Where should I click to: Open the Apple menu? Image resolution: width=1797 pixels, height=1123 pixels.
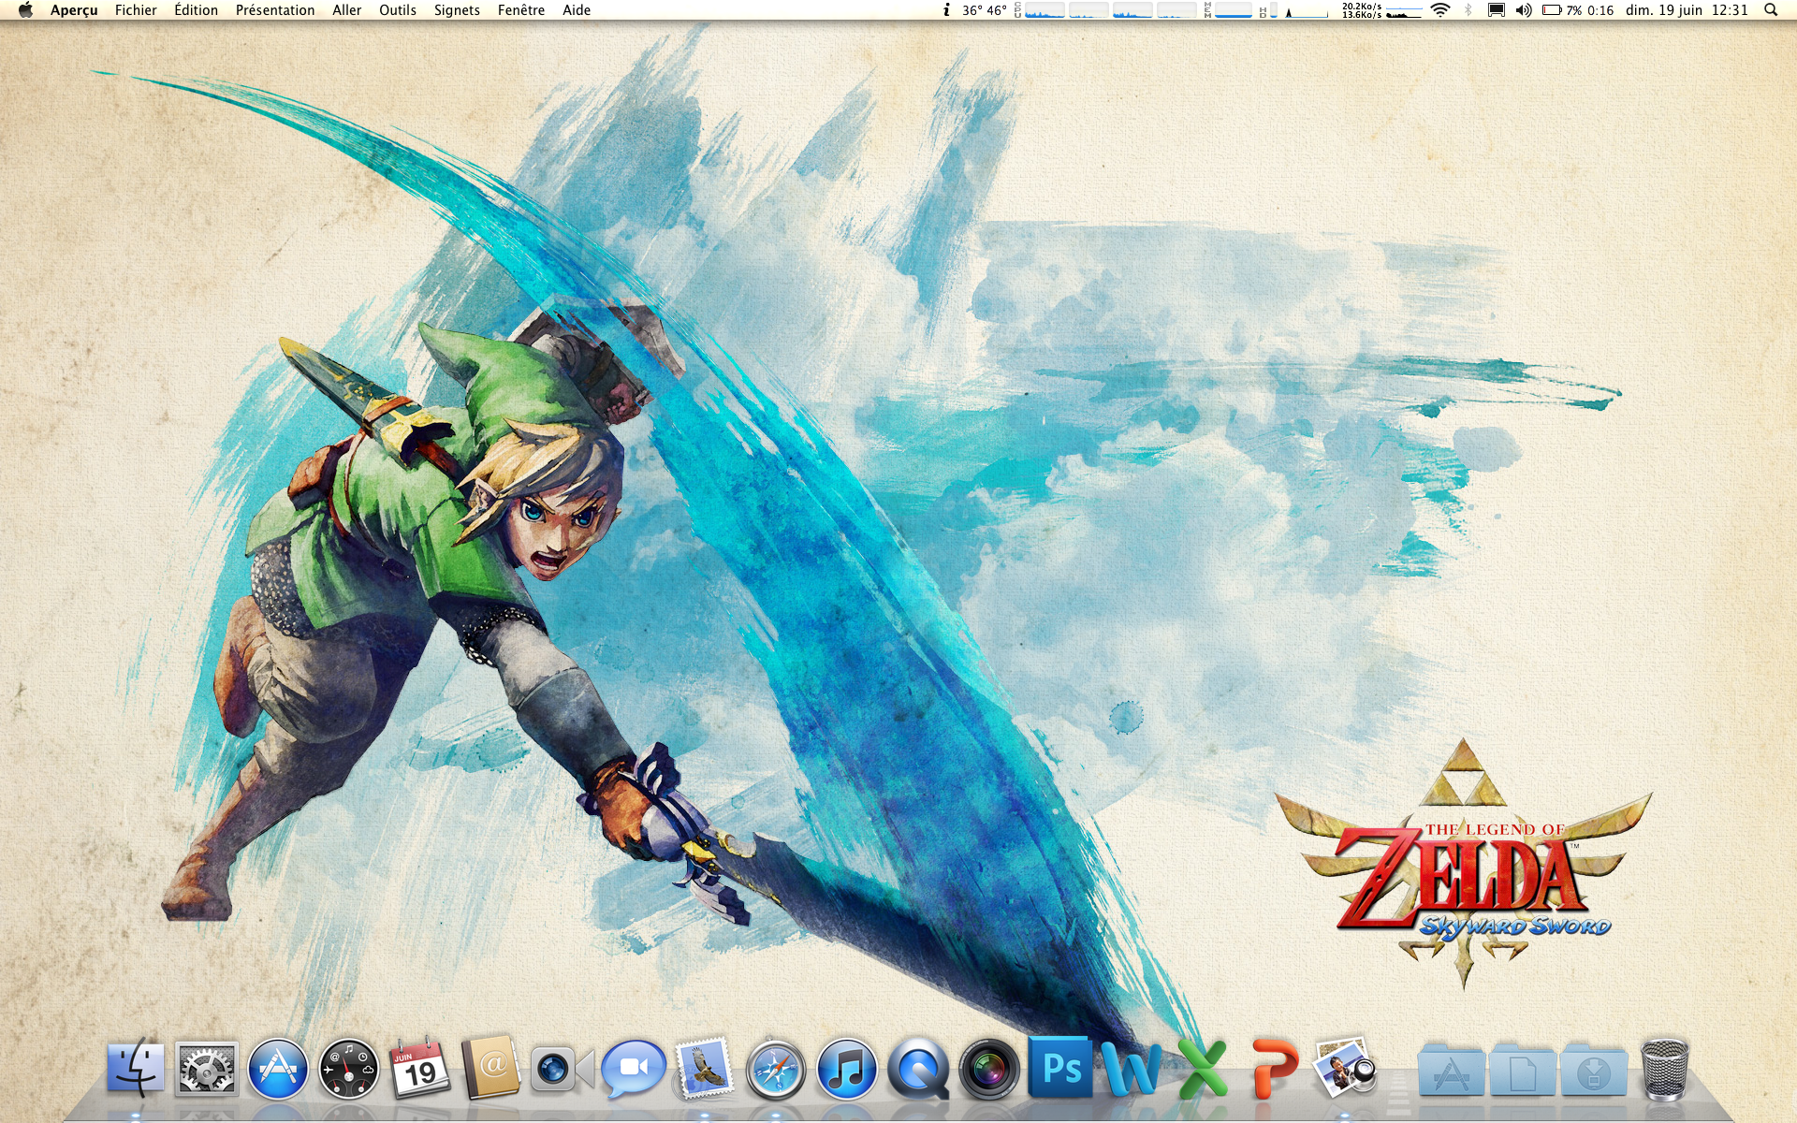point(25,10)
